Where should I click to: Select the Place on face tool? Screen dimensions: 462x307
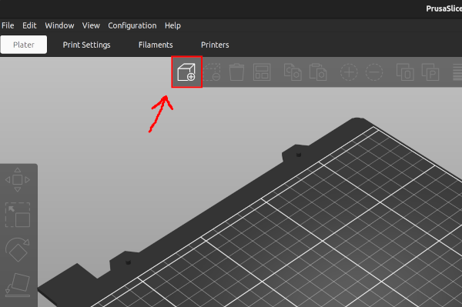(18, 285)
